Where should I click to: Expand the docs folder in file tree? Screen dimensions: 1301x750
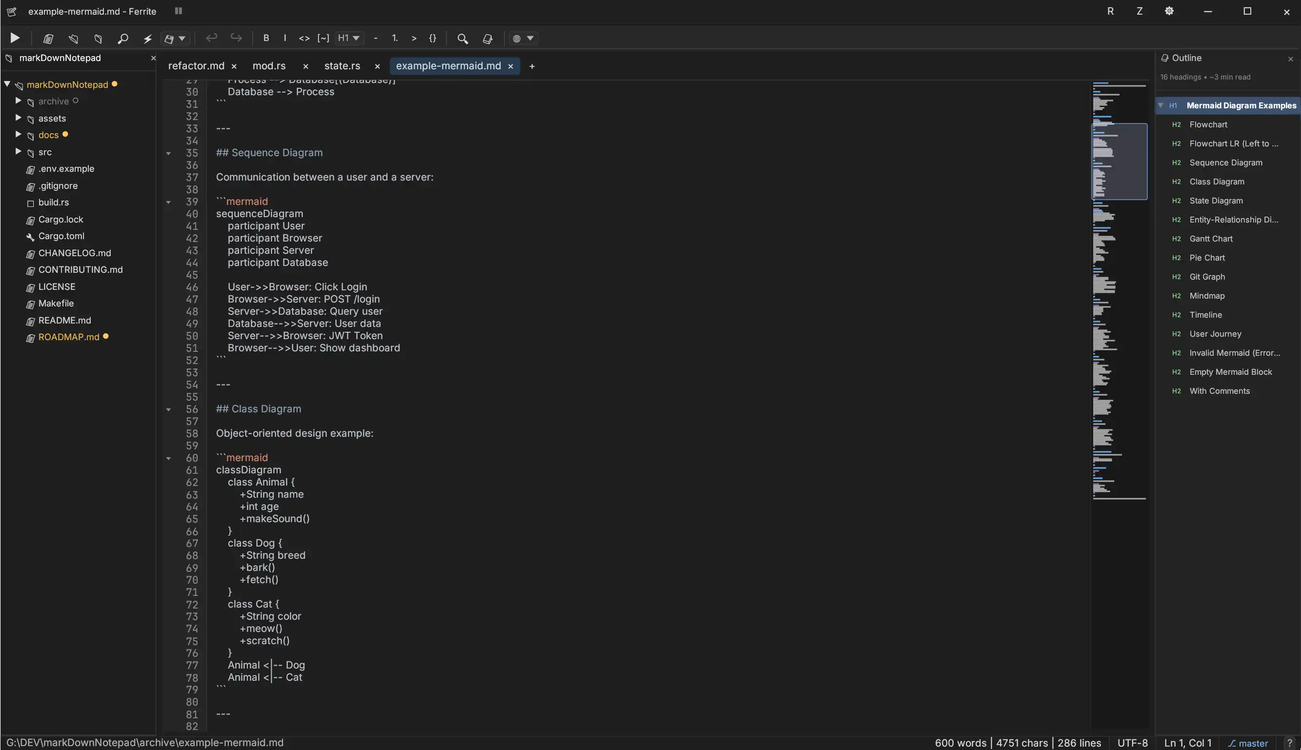[18, 135]
